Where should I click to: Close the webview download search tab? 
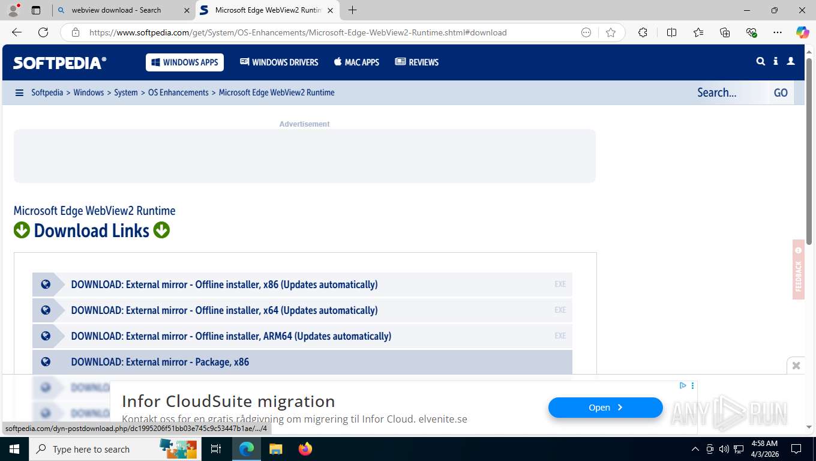[x=187, y=10]
